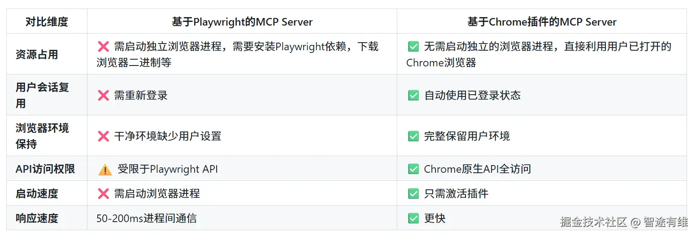Click the text 干净环境缺少用户设置

(168, 136)
